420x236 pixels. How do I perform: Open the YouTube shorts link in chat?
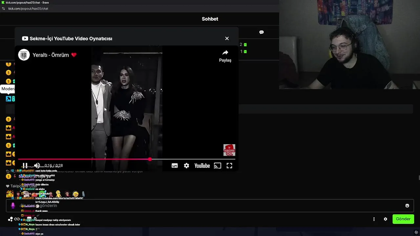pos(59,200)
